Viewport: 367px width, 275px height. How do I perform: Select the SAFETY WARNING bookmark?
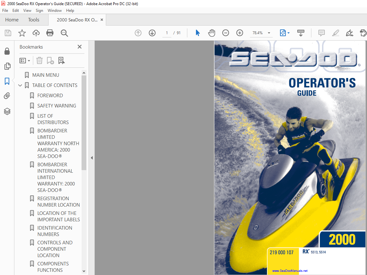tap(57, 106)
